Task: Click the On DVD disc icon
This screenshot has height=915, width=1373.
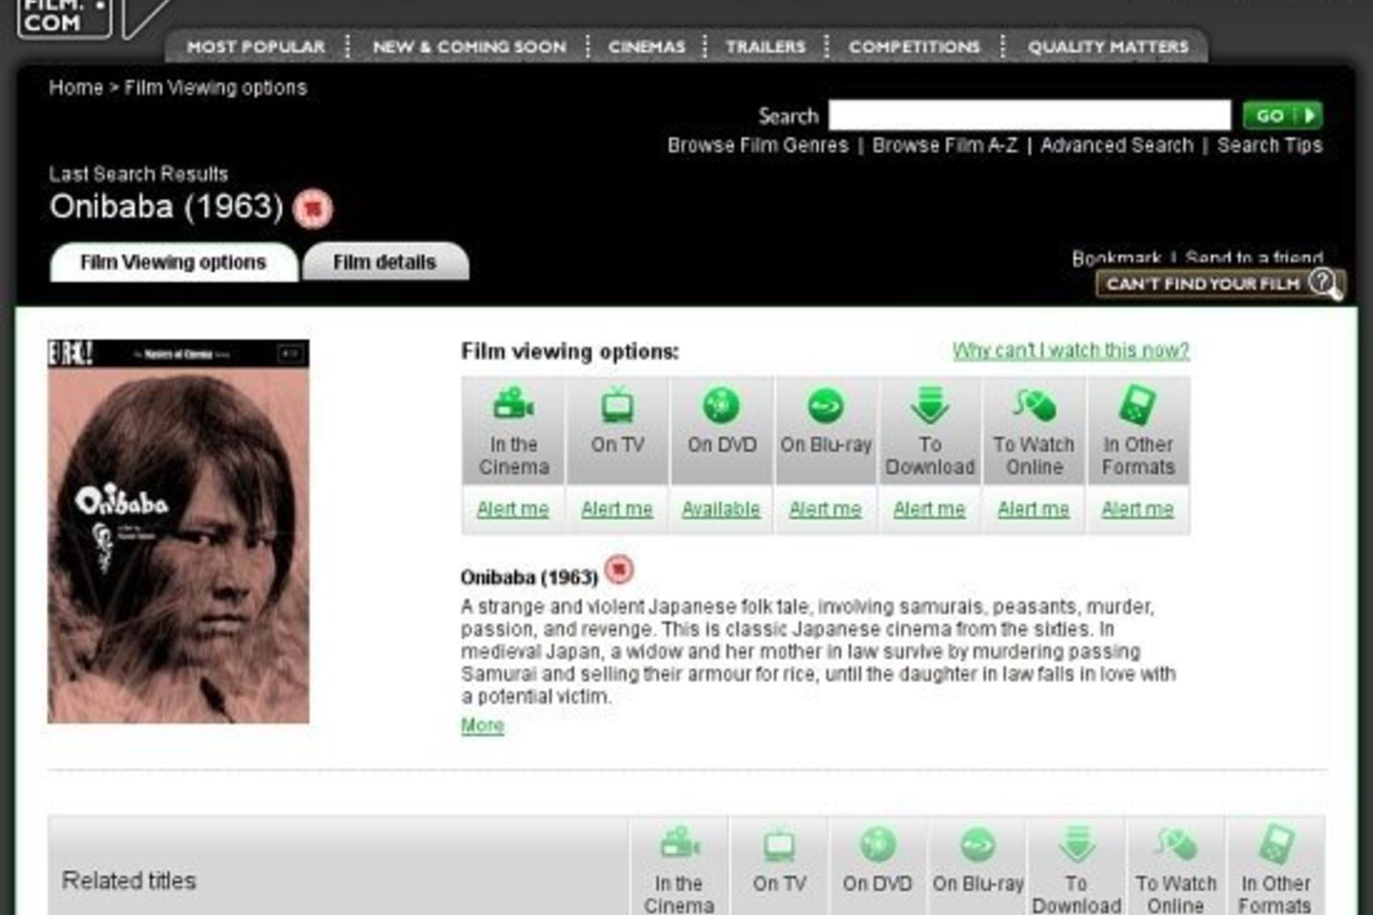Action: click(x=721, y=405)
